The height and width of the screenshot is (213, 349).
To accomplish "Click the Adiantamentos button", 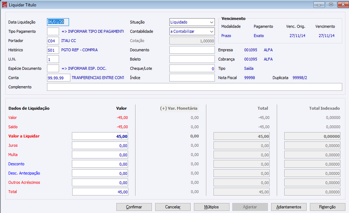I will click(x=289, y=207).
